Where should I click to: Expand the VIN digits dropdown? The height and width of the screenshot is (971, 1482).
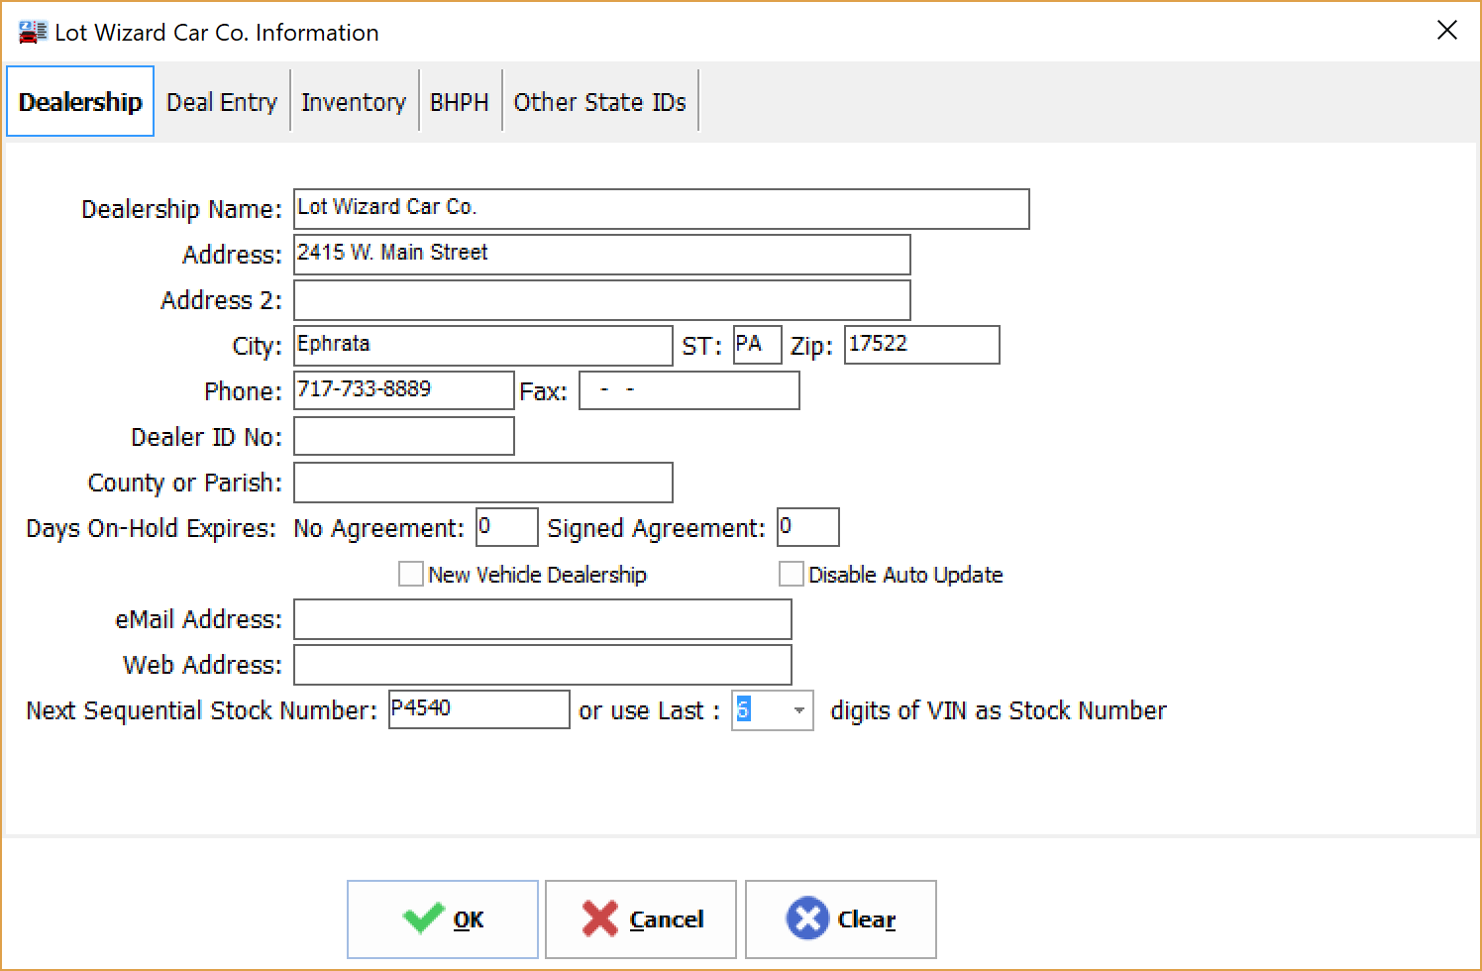(798, 710)
